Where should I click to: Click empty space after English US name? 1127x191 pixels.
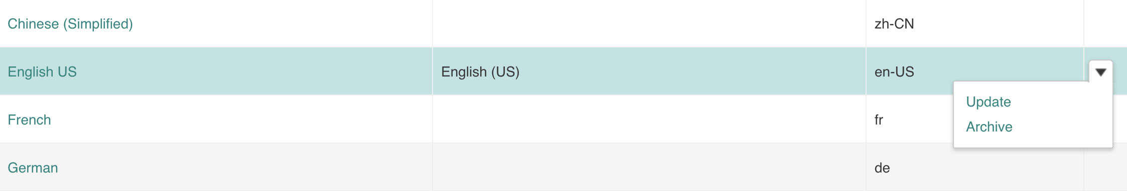point(253,71)
